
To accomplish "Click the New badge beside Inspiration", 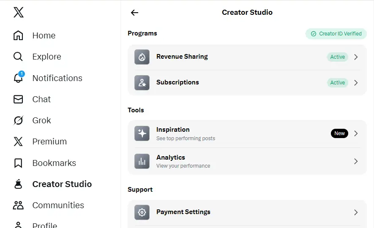I will tap(339, 133).
